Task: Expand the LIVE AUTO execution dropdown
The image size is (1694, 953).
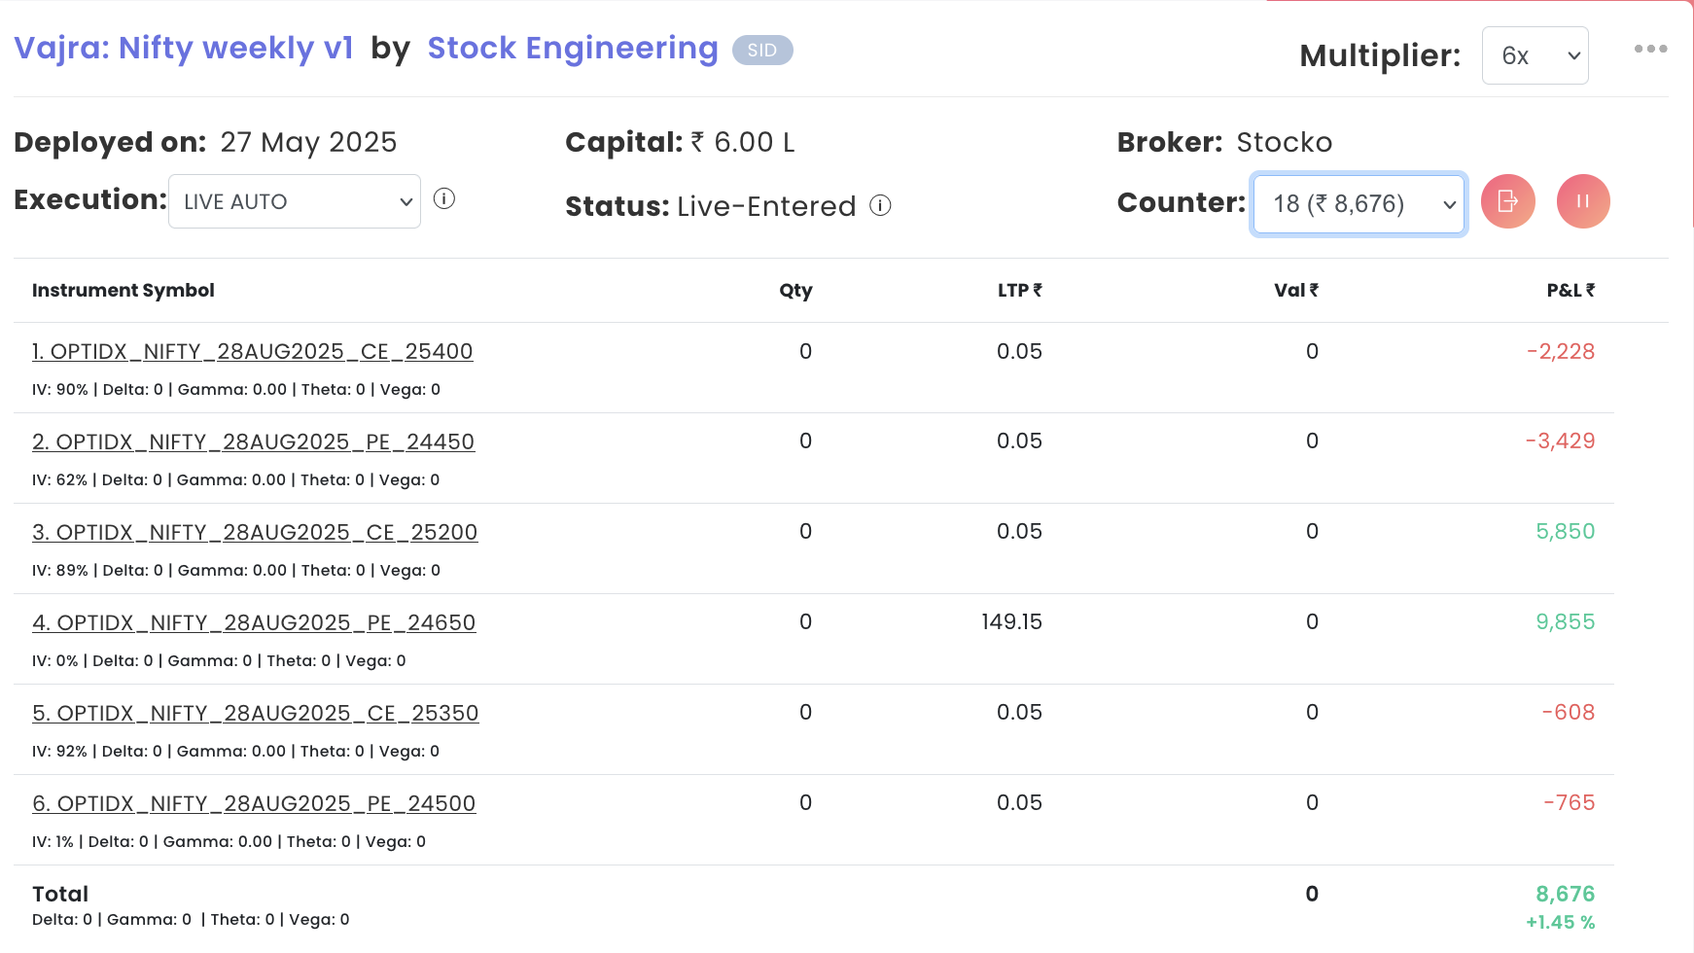Action: point(294,201)
